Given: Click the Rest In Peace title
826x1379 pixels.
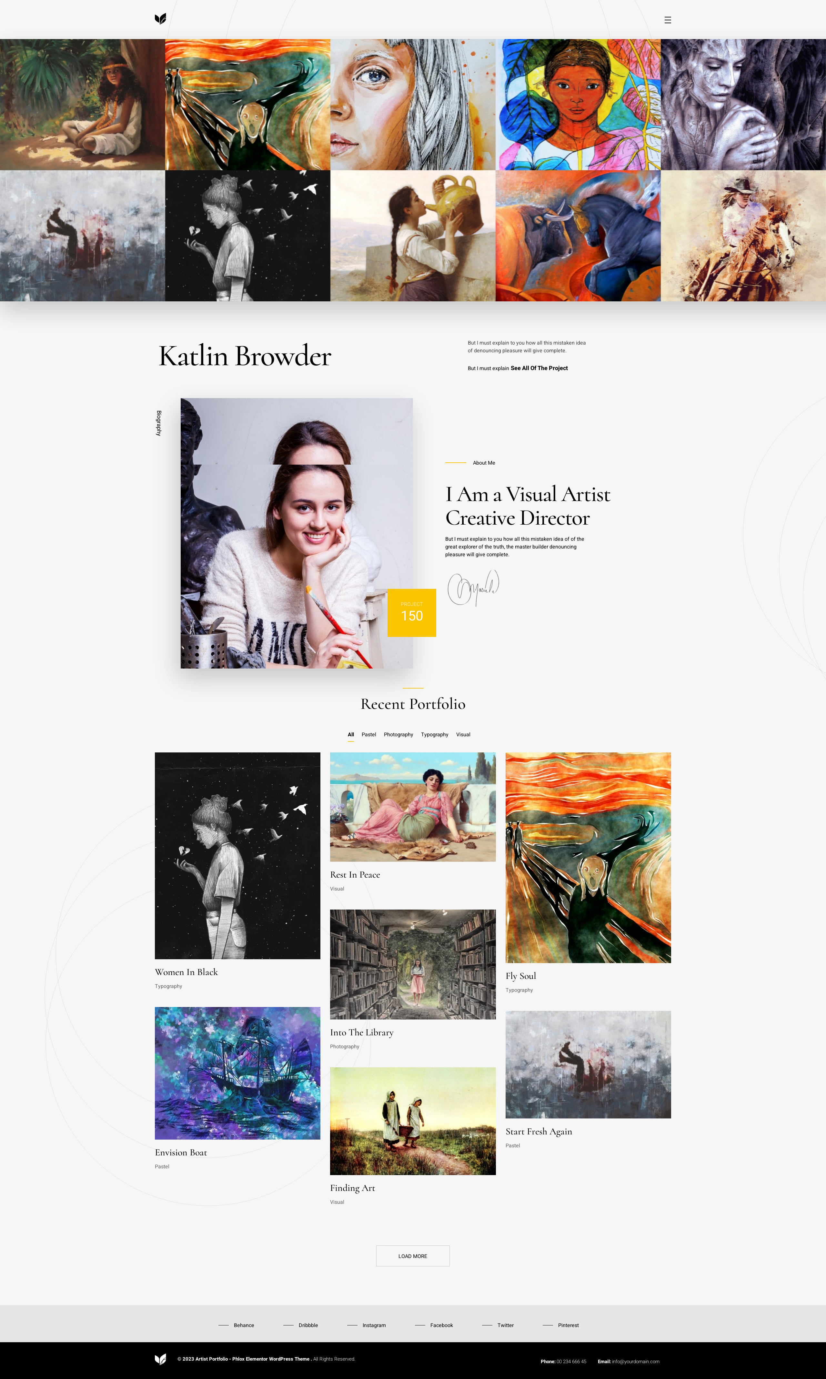Looking at the screenshot, I should (355, 875).
